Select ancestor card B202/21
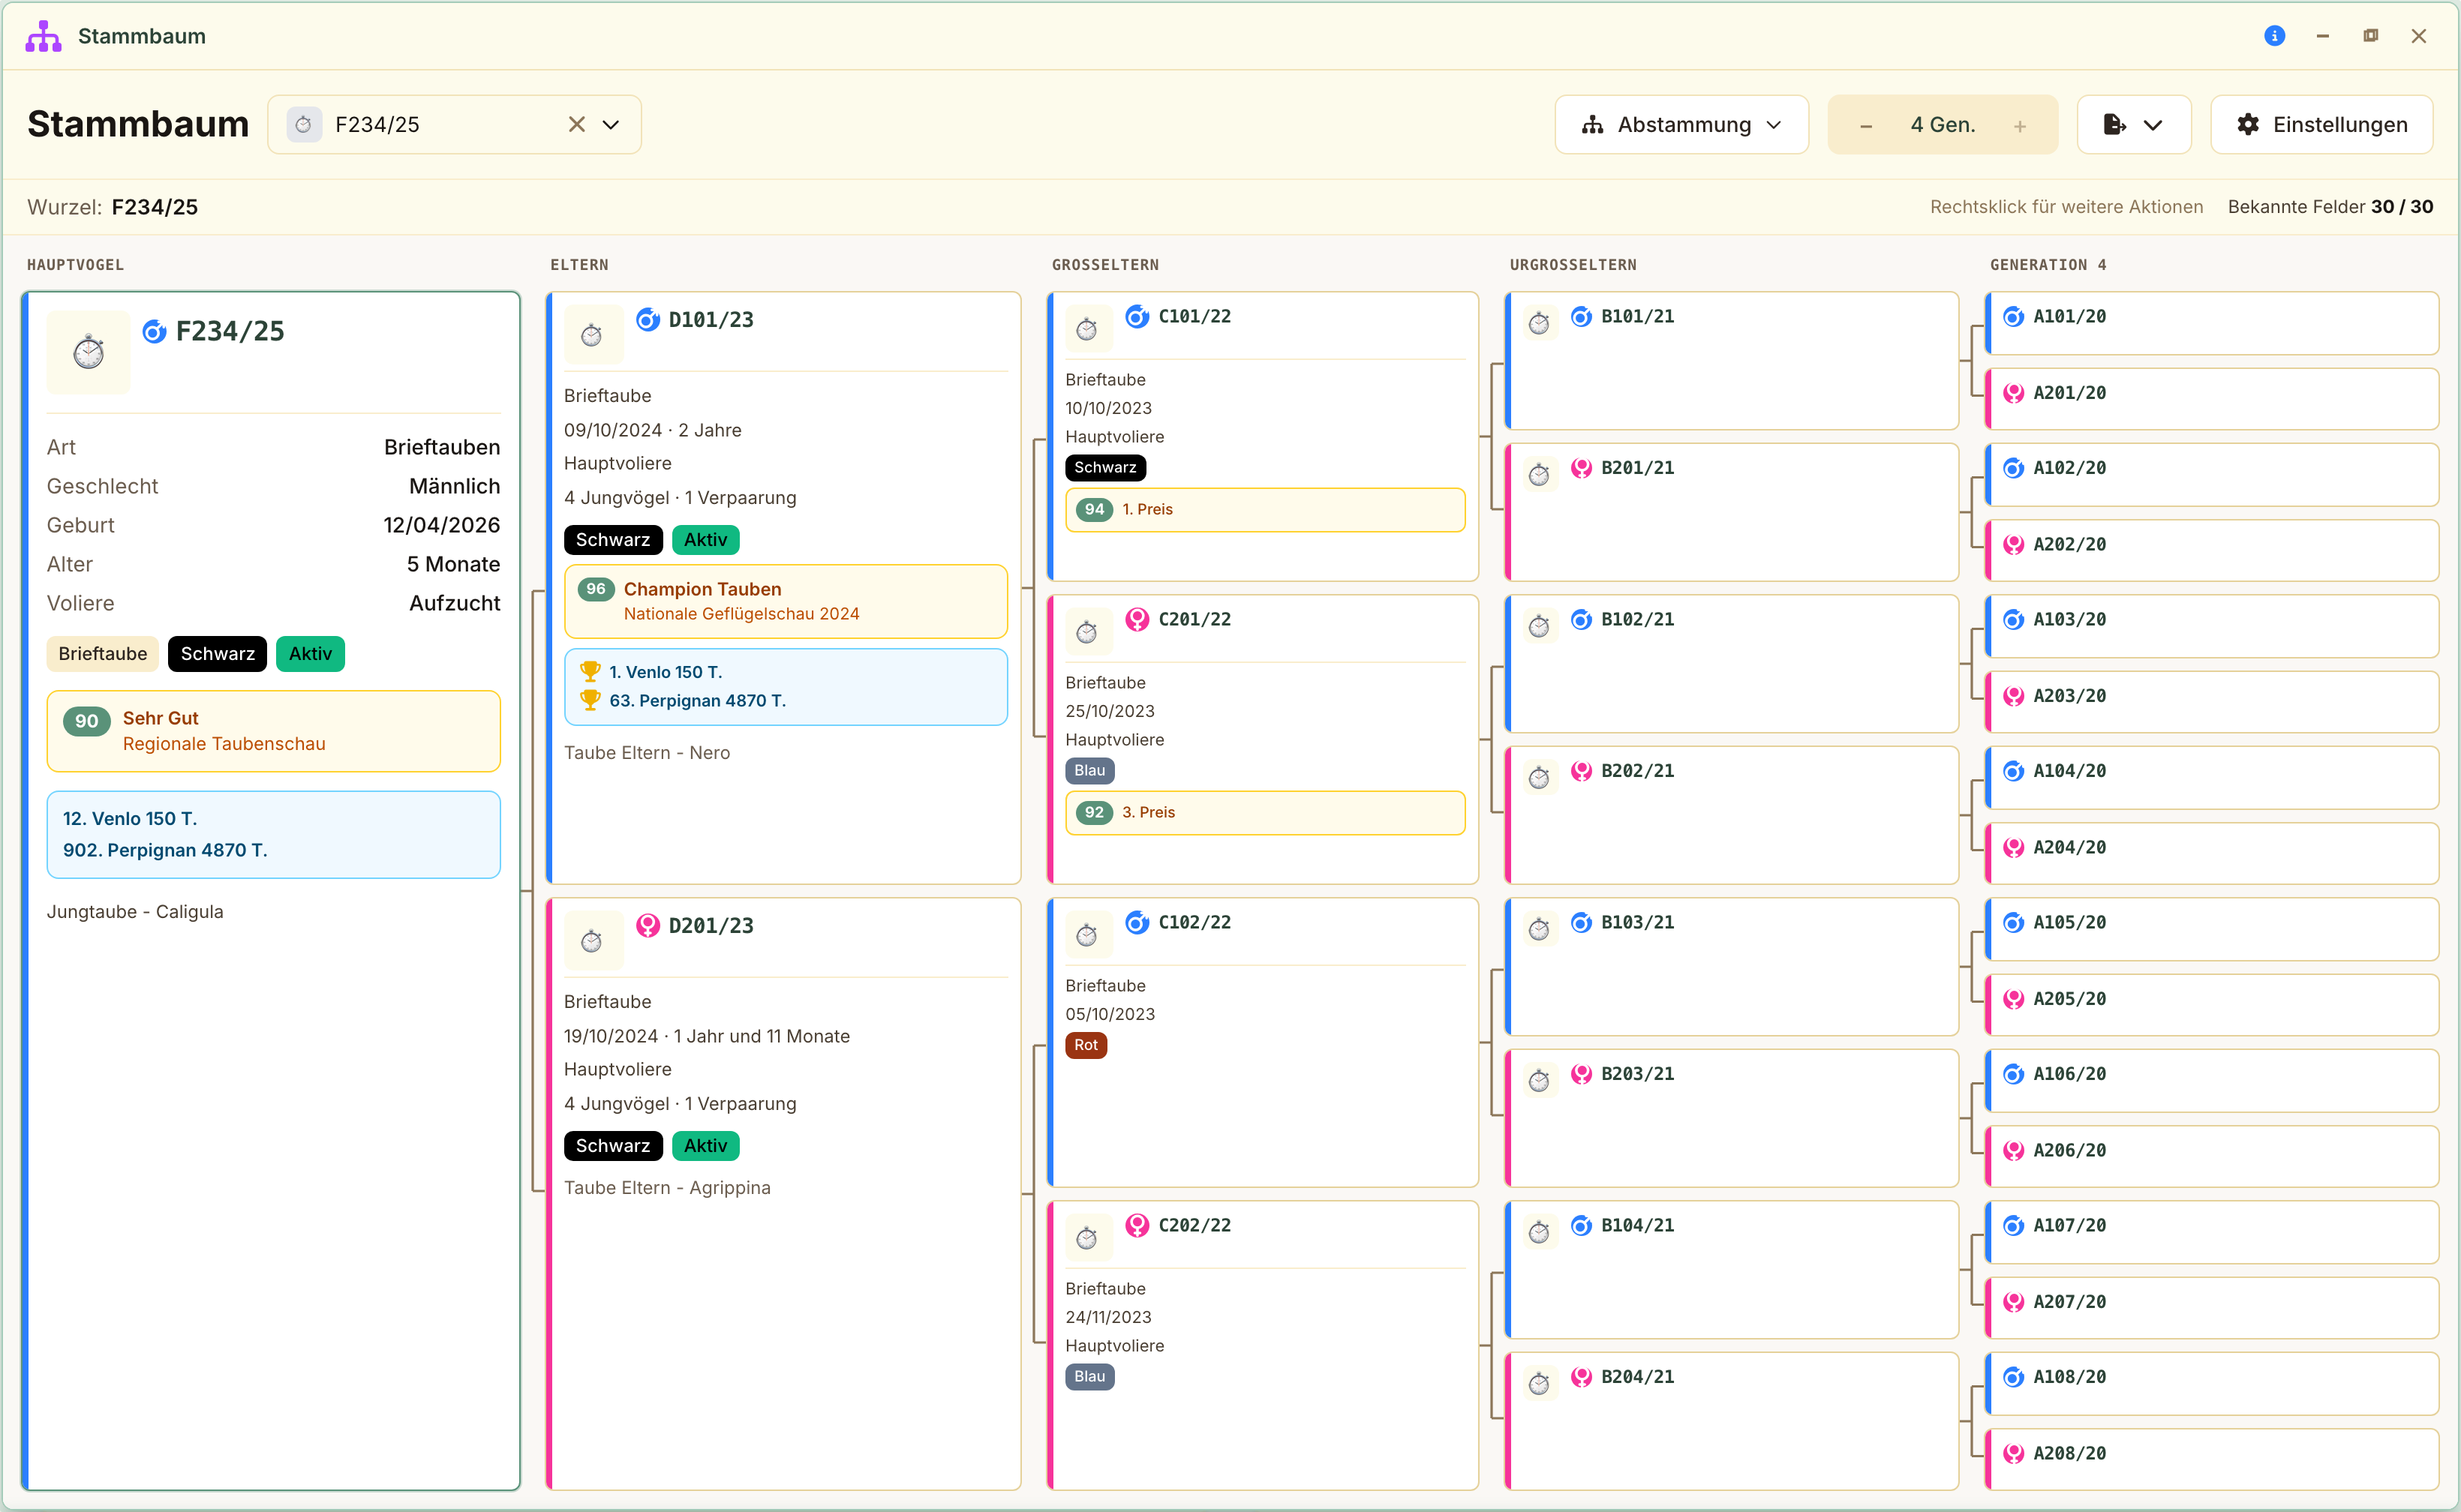 click(x=1732, y=815)
